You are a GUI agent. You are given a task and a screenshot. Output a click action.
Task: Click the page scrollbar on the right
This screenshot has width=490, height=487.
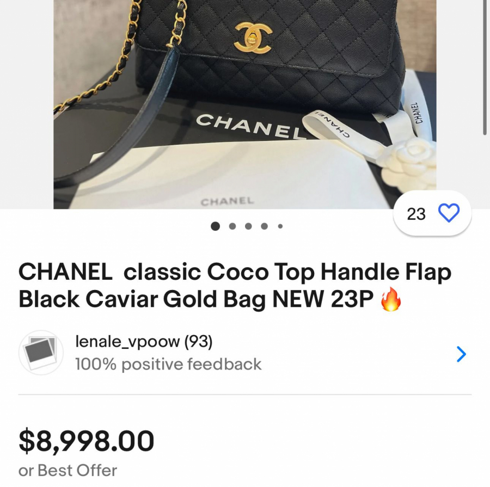tap(485, 67)
